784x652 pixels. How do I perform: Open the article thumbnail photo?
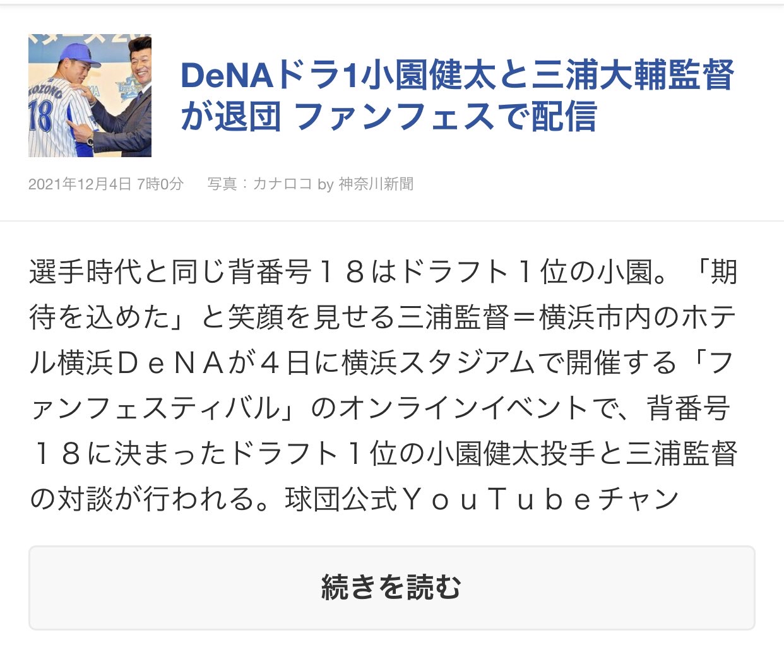[90, 95]
